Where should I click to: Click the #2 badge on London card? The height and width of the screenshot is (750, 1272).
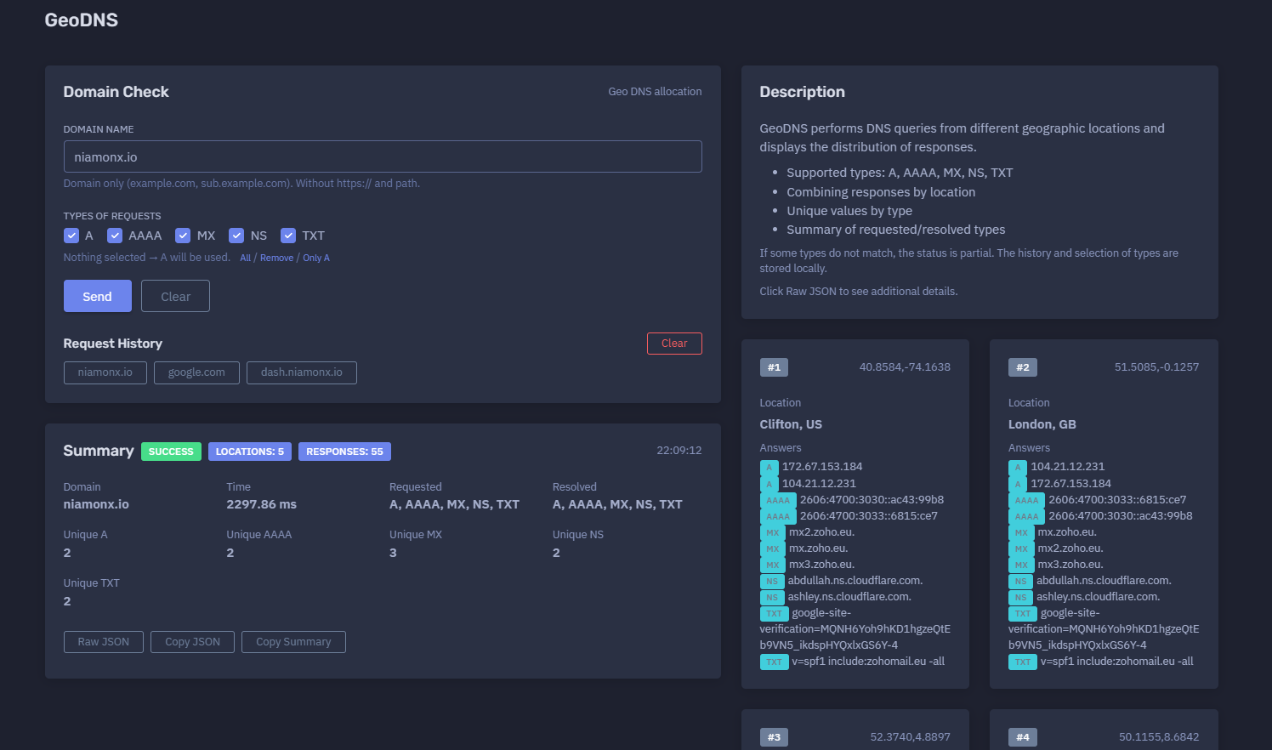(1023, 367)
